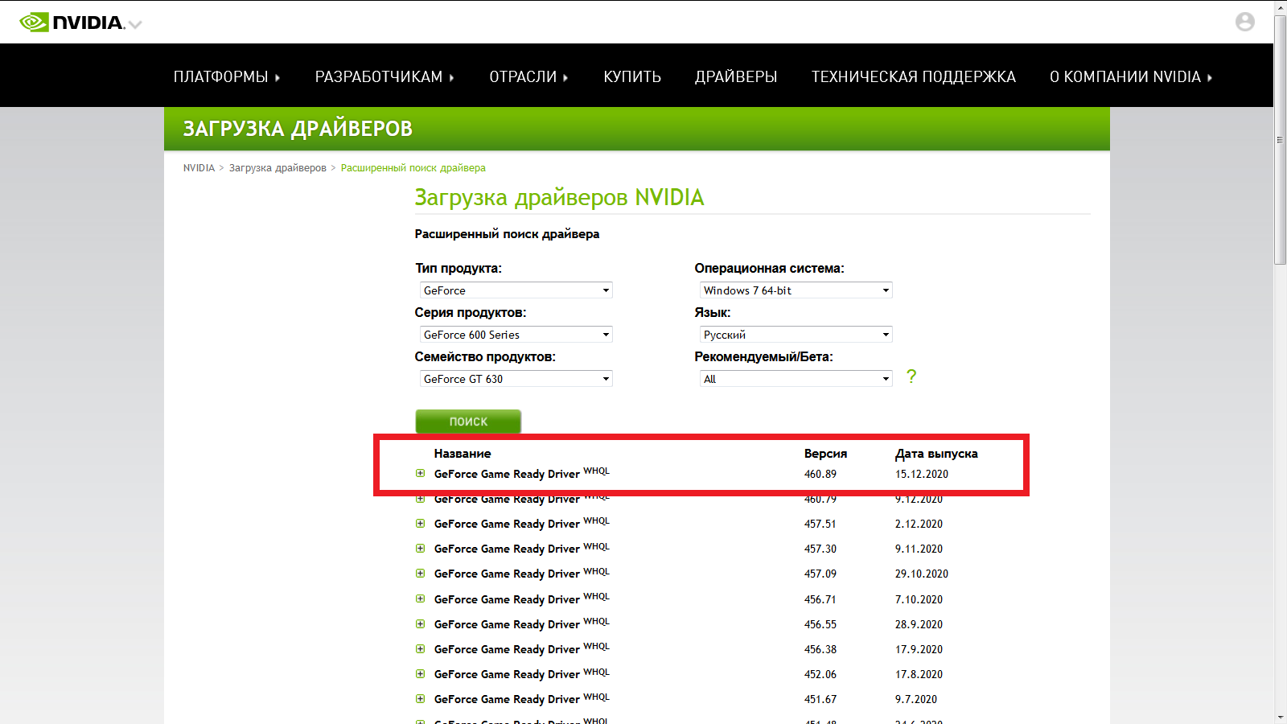The image size is (1287, 724).
Task: Open the Операционная система dropdown
Action: coord(796,290)
